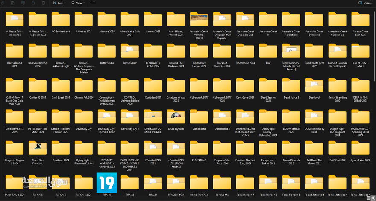The width and height of the screenshot is (376, 201).
Task: Click the 'Batman - Arkham Knight' folder name
Action: pyautogui.click(x=61, y=64)
